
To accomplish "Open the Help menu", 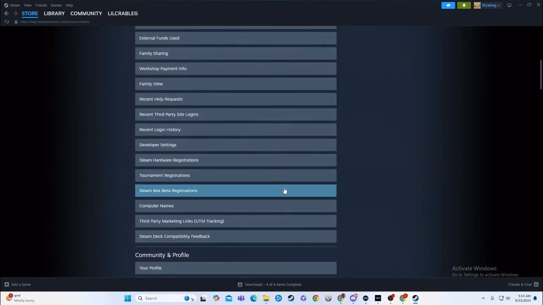I will [70, 5].
